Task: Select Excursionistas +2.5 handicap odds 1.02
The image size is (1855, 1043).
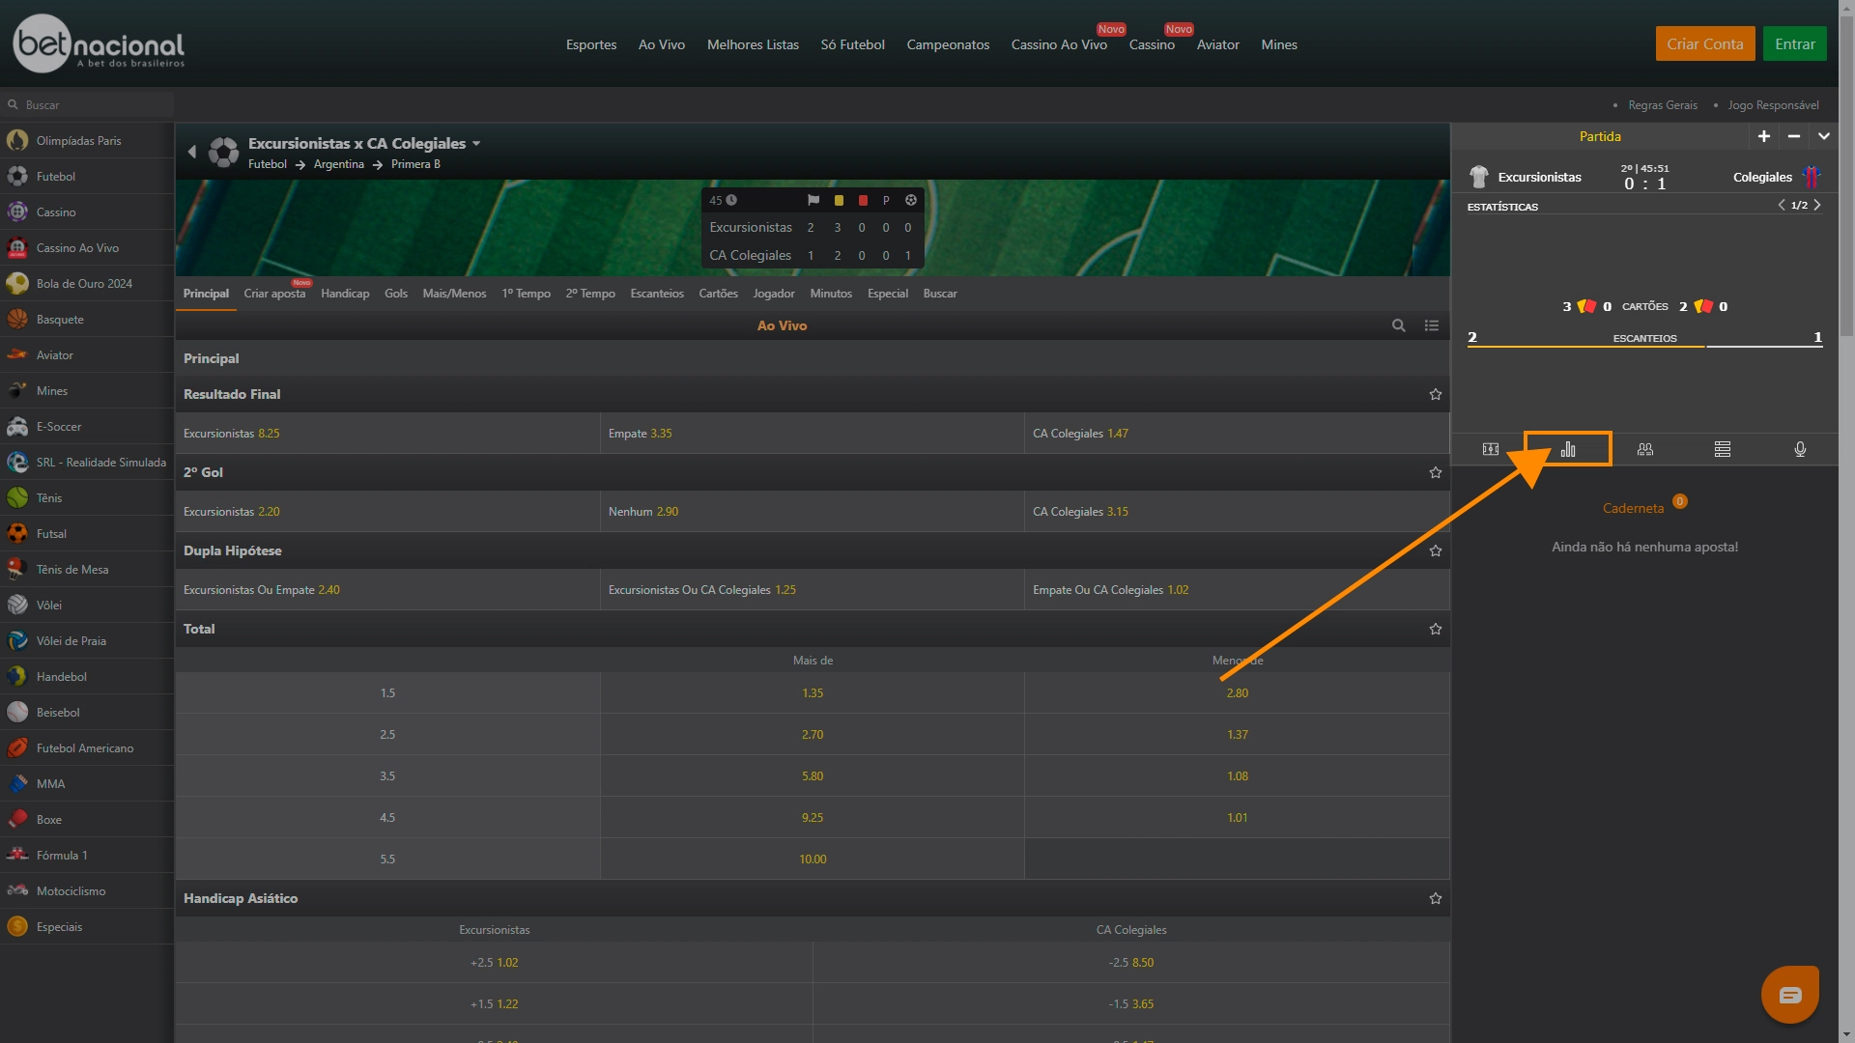Action: point(494,963)
